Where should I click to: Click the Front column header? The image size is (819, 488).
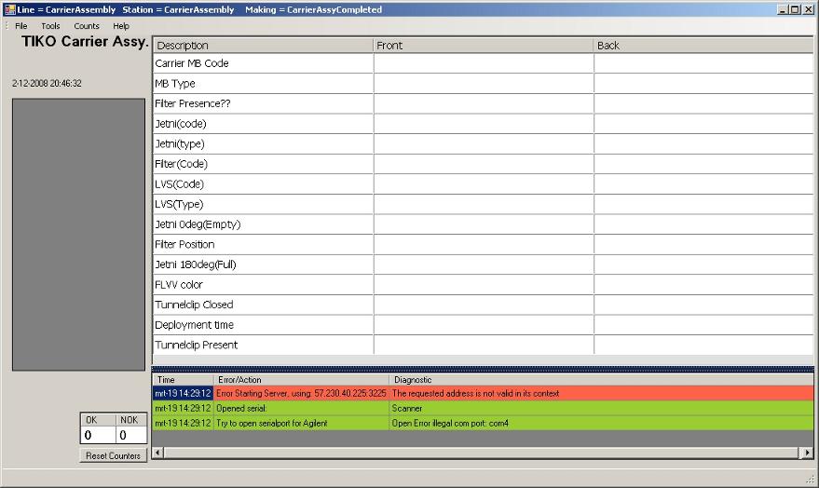pyautogui.click(x=484, y=46)
